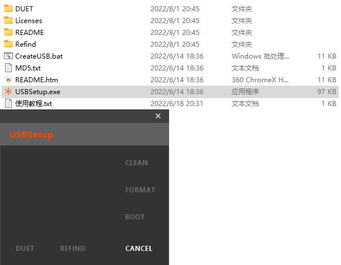
Task: Click the USBSetup.exe asterisk icon
Action: pyautogui.click(x=8, y=91)
